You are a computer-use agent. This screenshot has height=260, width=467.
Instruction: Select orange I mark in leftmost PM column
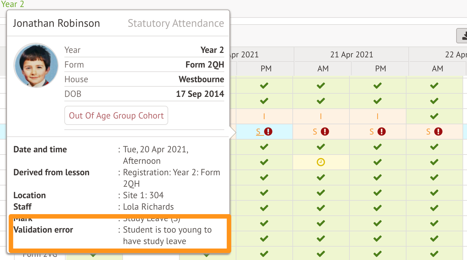(264, 117)
